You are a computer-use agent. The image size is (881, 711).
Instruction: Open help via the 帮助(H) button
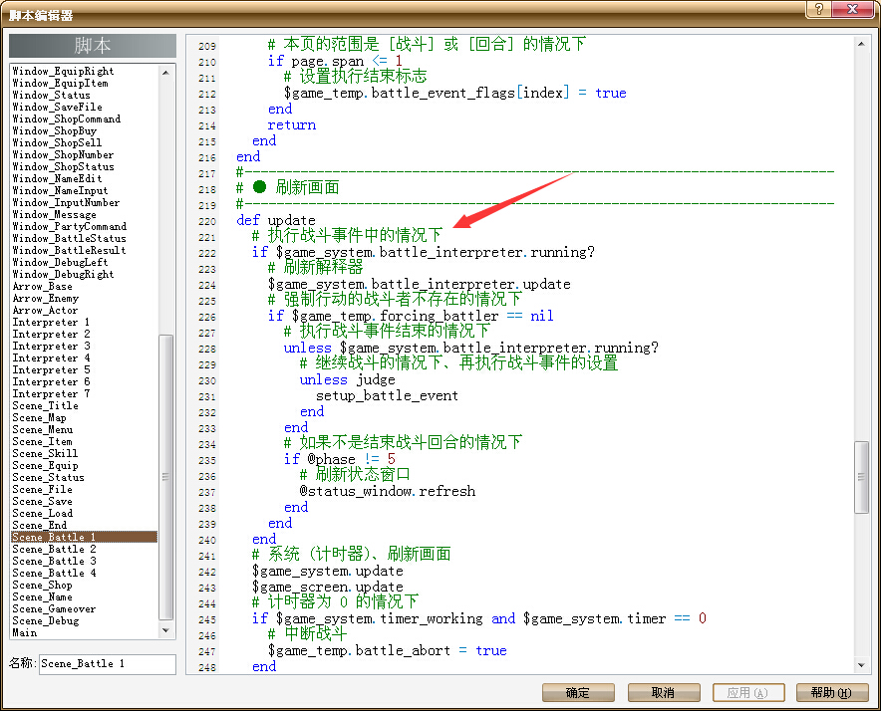832,692
